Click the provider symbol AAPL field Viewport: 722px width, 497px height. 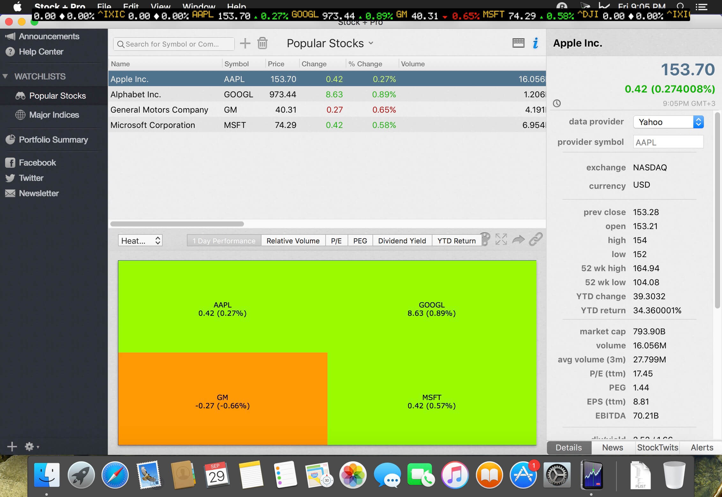point(668,142)
